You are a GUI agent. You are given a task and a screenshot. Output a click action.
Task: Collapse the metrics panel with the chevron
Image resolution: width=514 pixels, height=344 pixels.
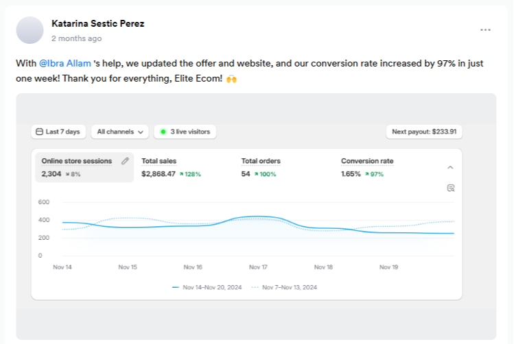click(x=450, y=167)
